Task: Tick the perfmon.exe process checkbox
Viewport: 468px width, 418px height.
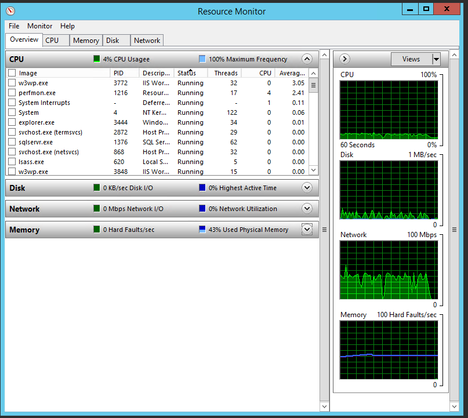Action: 12,93
